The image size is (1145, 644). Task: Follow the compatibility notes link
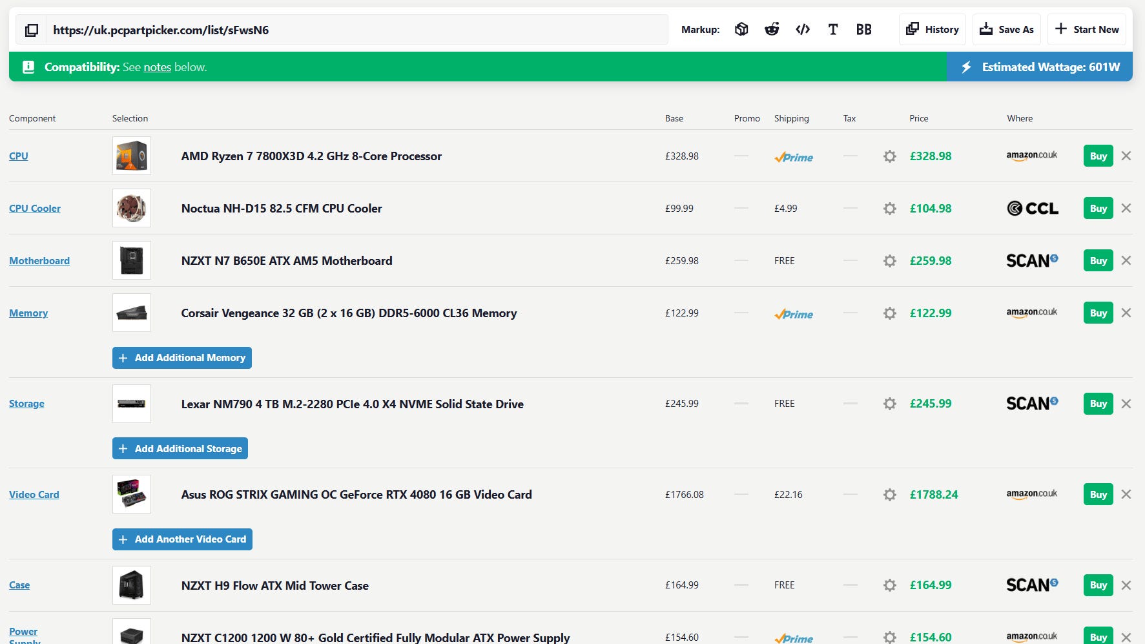pyautogui.click(x=157, y=67)
